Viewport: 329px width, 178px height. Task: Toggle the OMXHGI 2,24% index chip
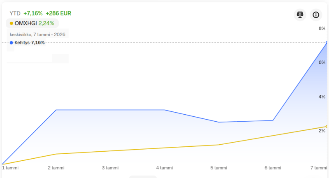tap(32, 23)
